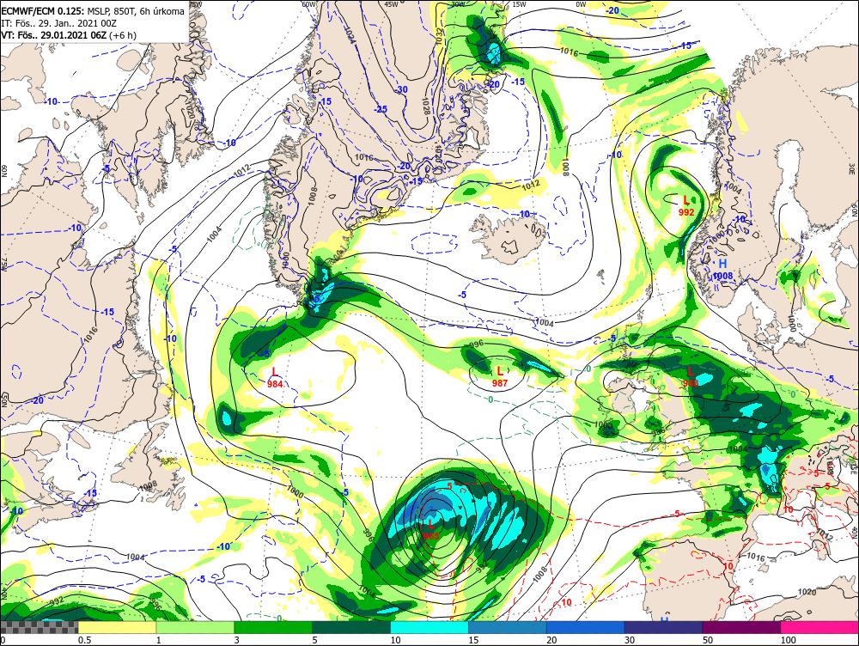Click the light blue 15–20 legend swatch
The image size is (859, 646).
508,627
